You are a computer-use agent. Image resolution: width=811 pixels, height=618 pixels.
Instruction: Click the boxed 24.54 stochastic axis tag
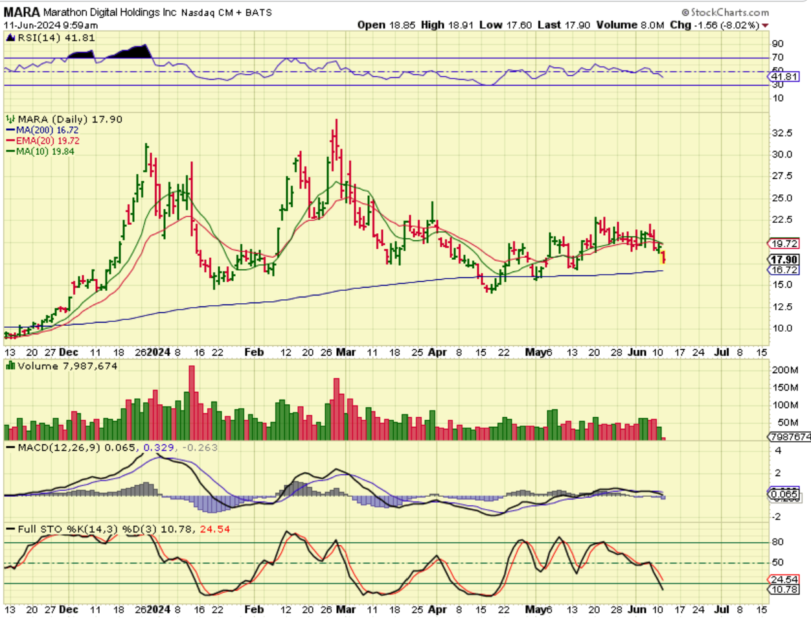pyautogui.click(x=784, y=580)
